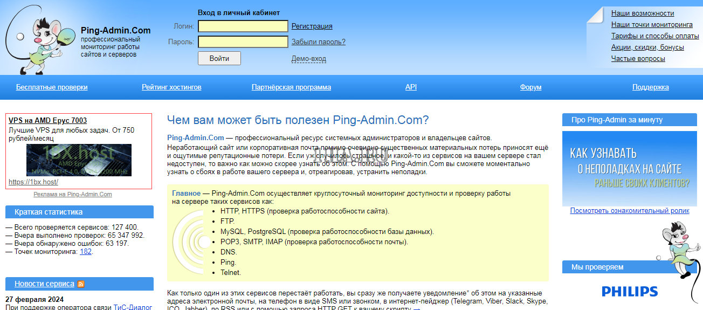Click the 182 monitoring points link
Image resolution: width=703 pixels, height=310 pixels.
85,252
